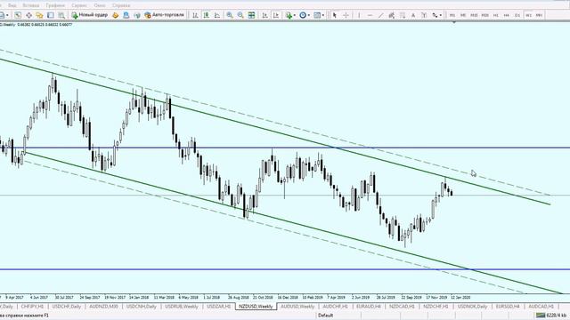Toggle chart auto scroll
The image size is (570, 320).
265,15
